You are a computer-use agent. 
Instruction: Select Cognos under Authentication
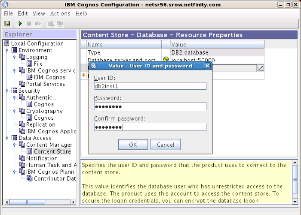pyautogui.click(x=44, y=104)
